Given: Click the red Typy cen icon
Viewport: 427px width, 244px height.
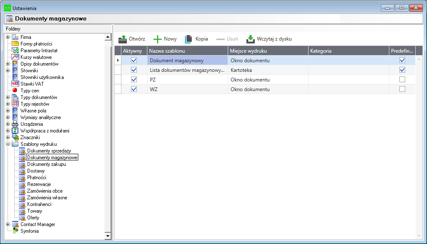Looking at the screenshot, I should click(x=15, y=91).
